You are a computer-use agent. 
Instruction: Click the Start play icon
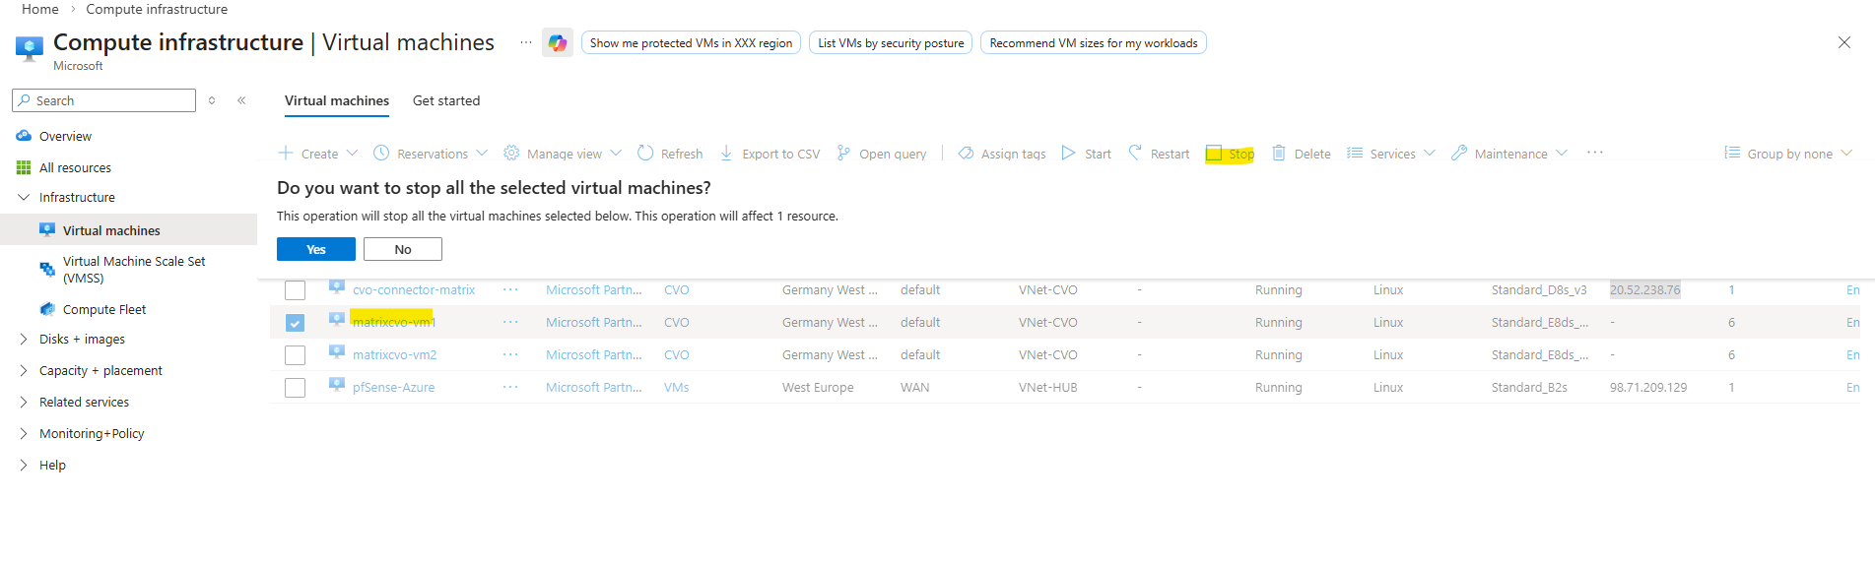pyautogui.click(x=1068, y=153)
